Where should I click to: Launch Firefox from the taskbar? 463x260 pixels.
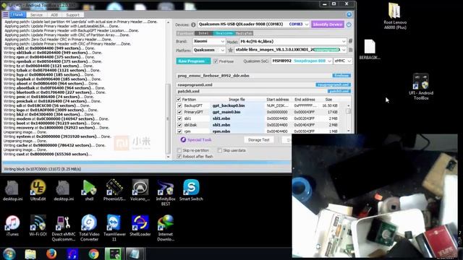[51, 253]
